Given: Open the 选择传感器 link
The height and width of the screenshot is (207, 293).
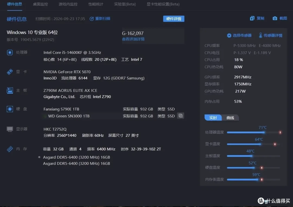Looking at the screenshot, I should pyautogui.click(x=242, y=35).
